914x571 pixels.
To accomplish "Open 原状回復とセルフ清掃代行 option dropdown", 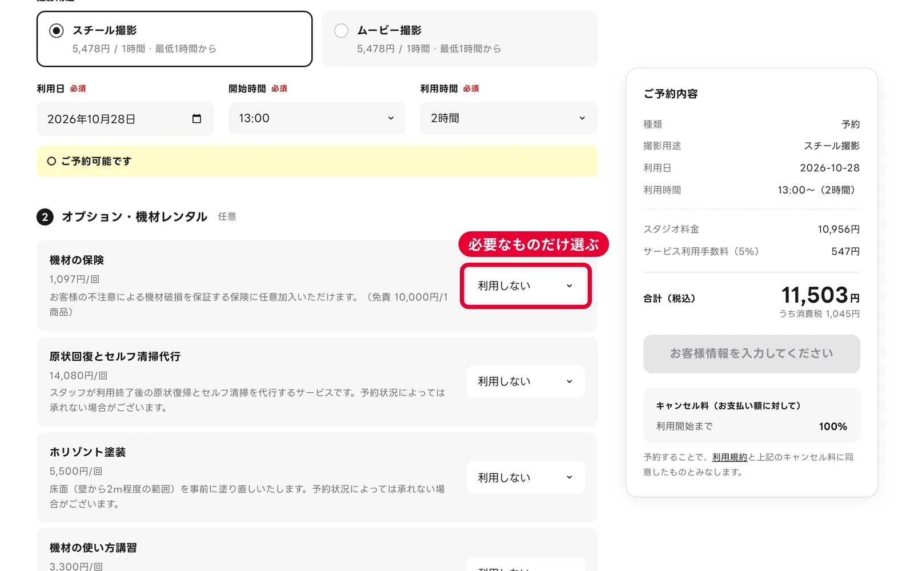I will [x=526, y=381].
